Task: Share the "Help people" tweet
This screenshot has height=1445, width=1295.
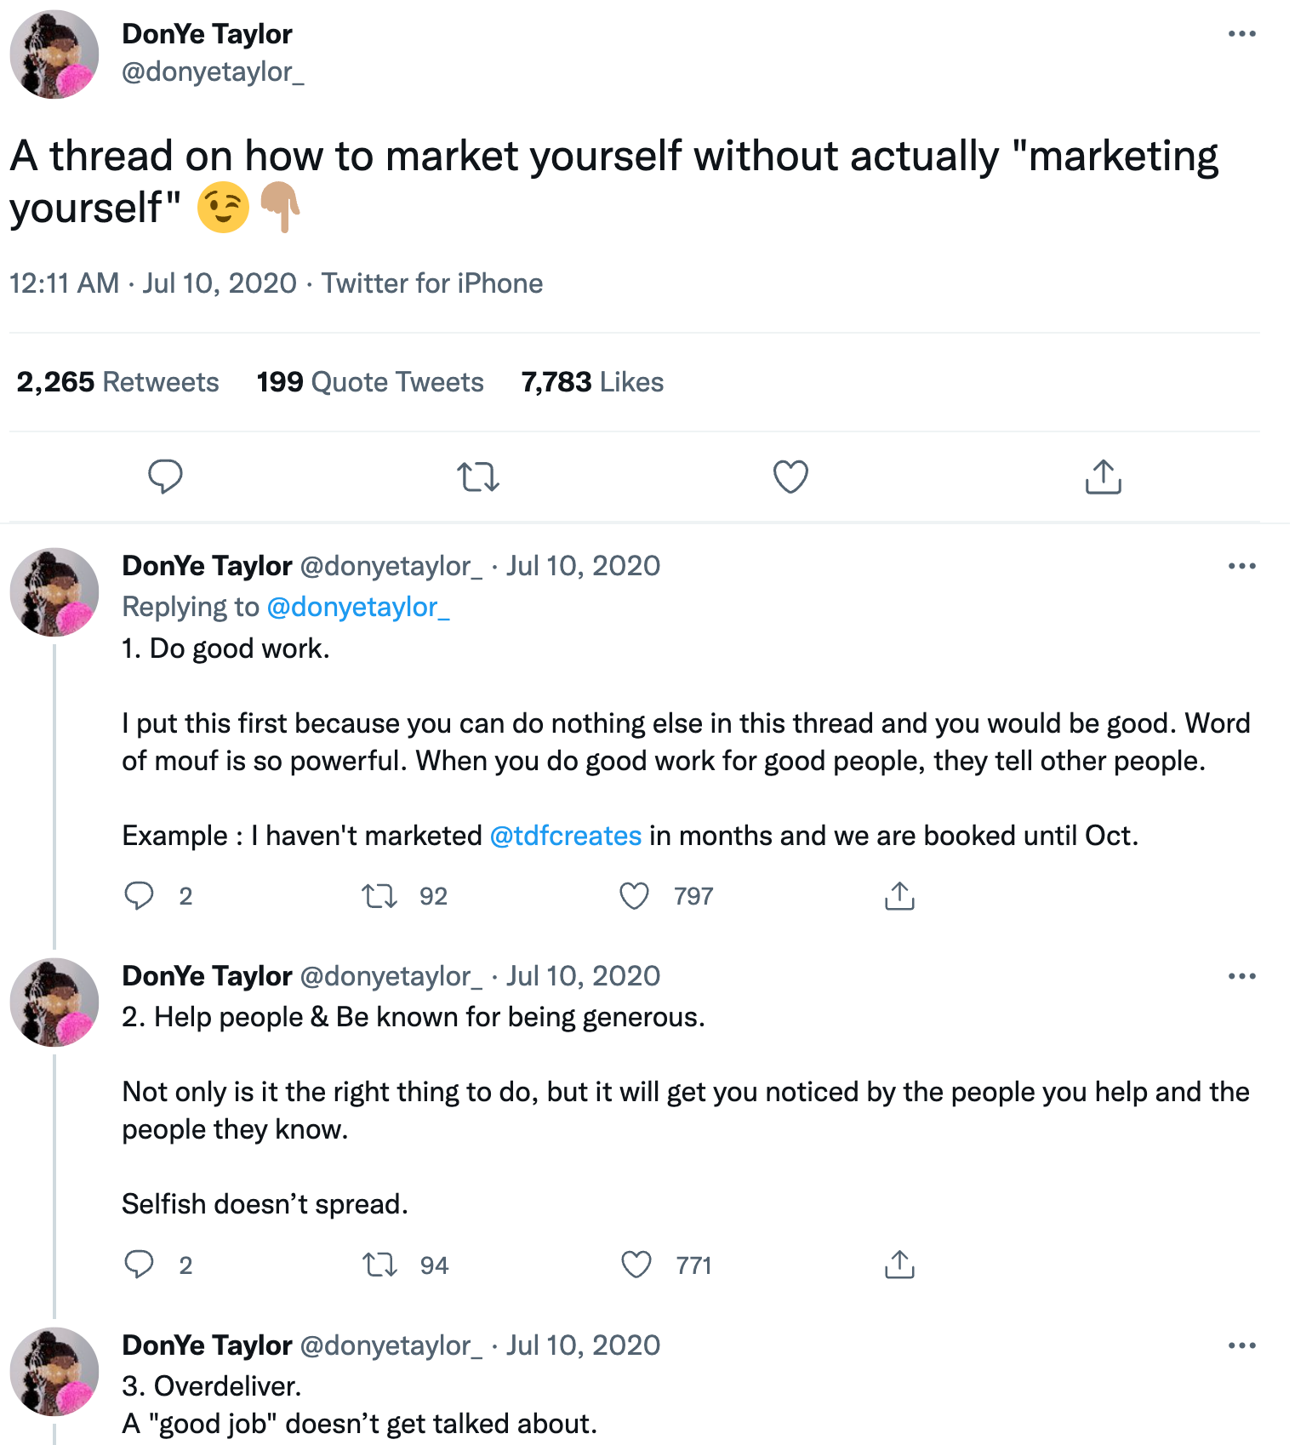Action: tap(899, 1265)
